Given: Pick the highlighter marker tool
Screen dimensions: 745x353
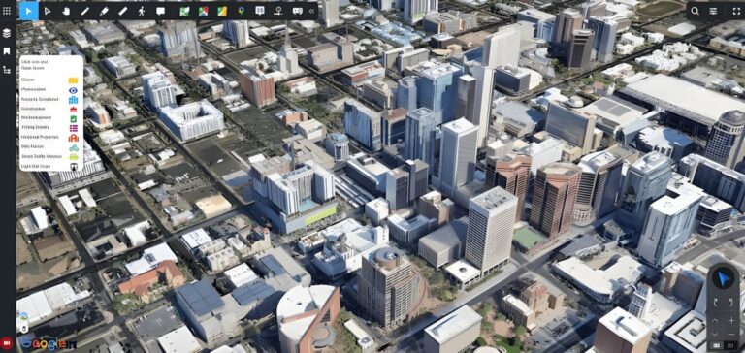Looking at the screenshot, I should click(104, 11).
